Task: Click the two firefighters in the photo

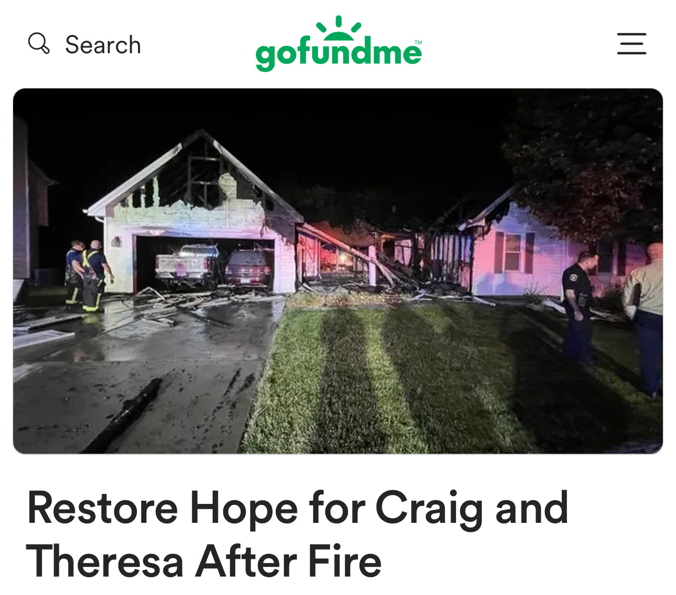Action: tap(88, 275)
